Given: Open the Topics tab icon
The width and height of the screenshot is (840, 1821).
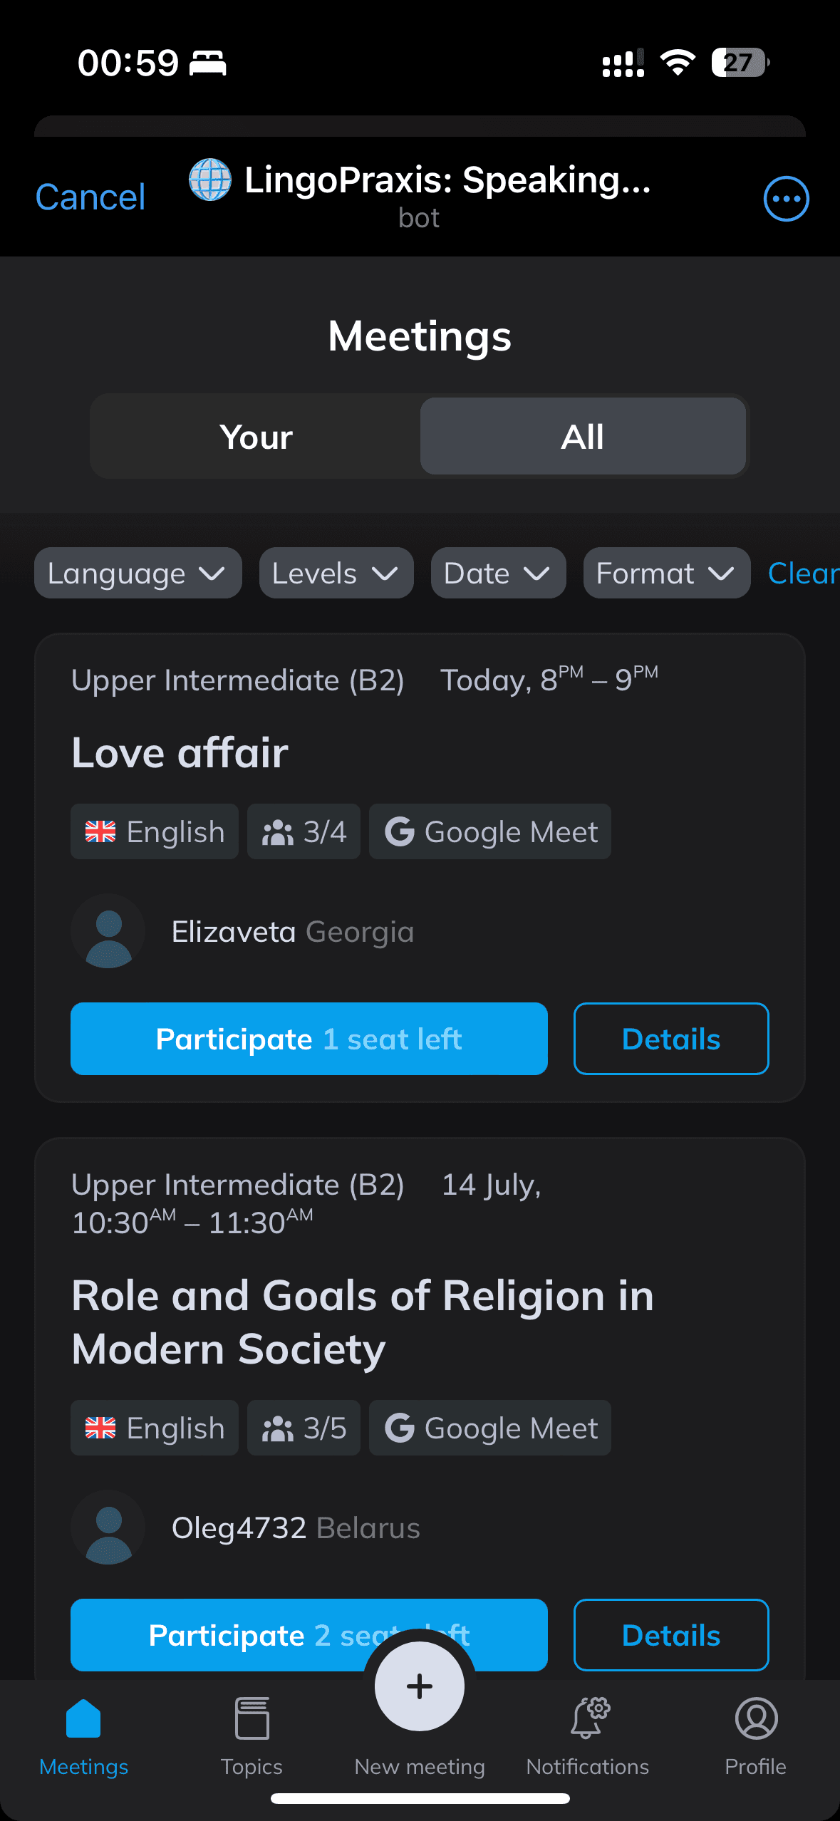Looking at the screenshot, I should pyautogui.click(x=252, y=1718).
